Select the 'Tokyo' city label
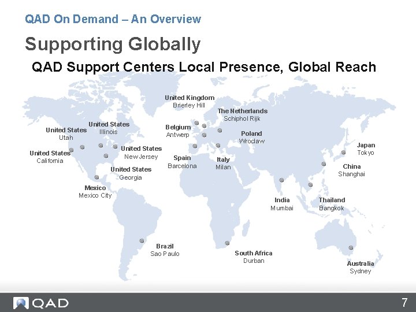The height and width of the screenshot is (312, 416). (x=366, y=153)
